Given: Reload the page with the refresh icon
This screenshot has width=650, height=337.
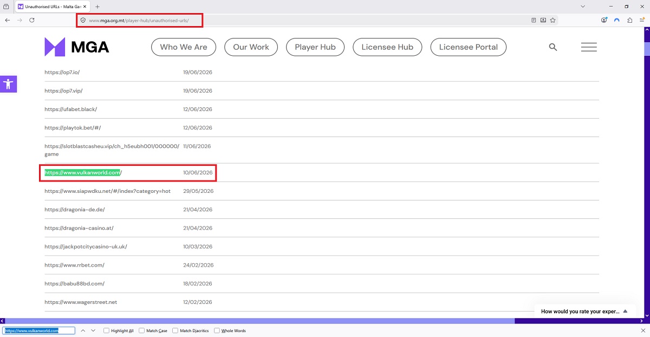Looking at the screenshot, I should click(x=32, y=20).
